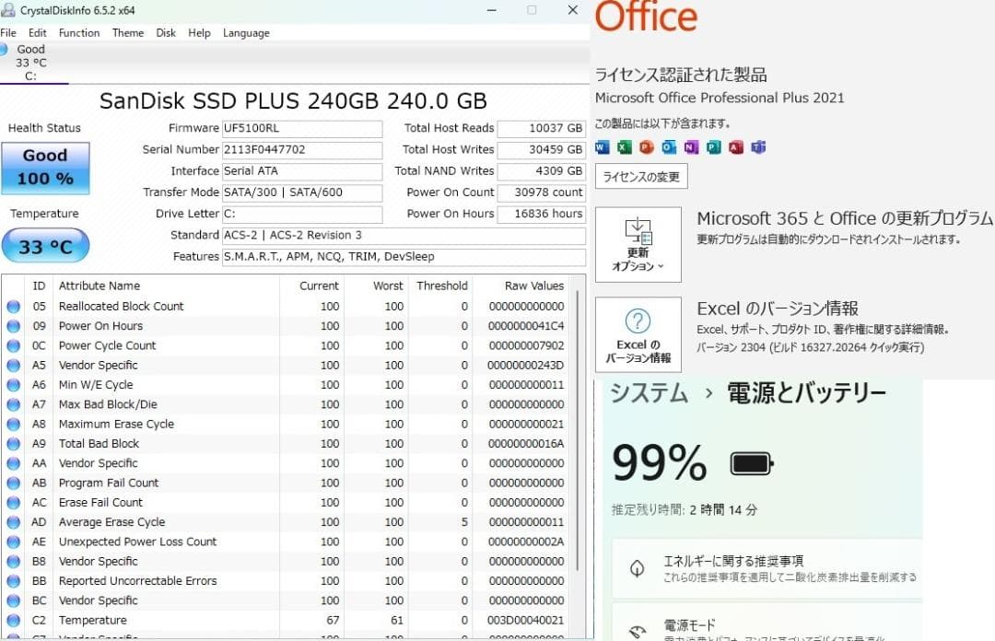Open the Disk menu in CrystalDiskInfo
The image size is (995, 641).
point(166,32)
